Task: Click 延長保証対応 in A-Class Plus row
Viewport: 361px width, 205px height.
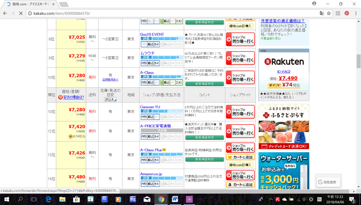Action: (204, 159)
